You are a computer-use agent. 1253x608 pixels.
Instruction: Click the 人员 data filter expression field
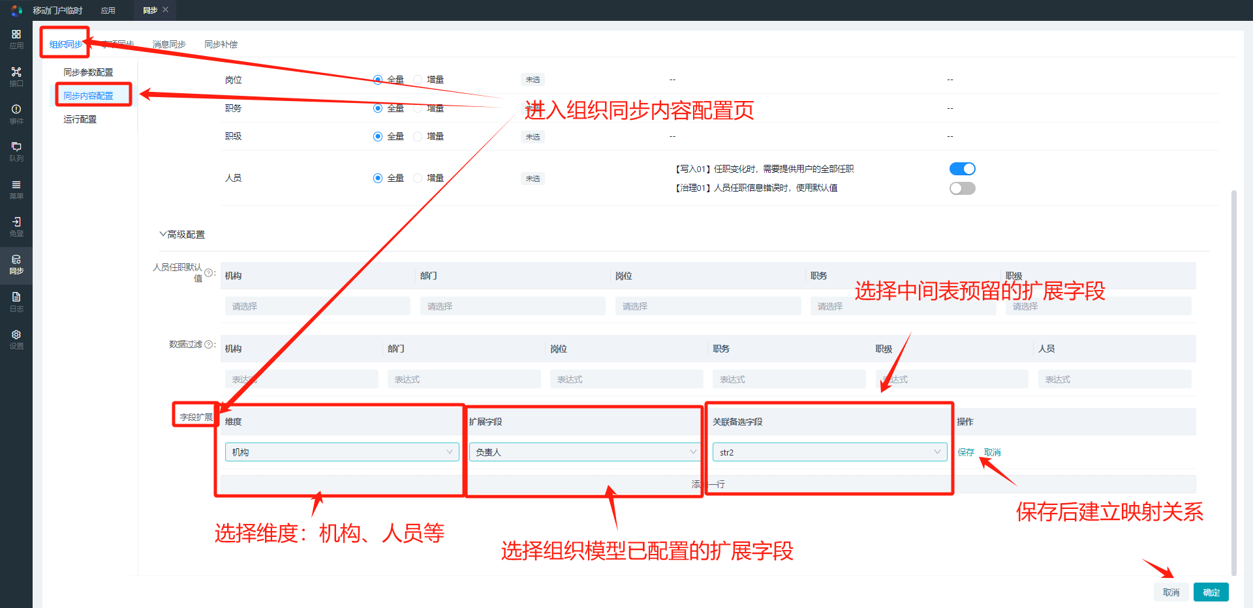(x=1115, y=379)
